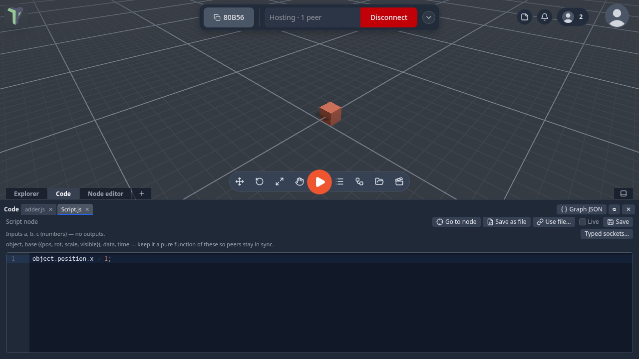Show the connected peers count badge
This screenshot has height=359, width=639.
tap(573, 17)
